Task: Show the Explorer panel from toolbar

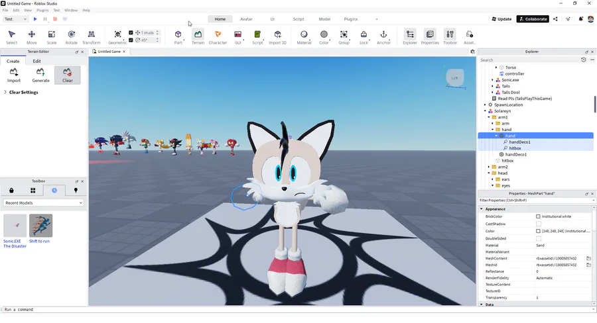Action: (x=410, y=37)
